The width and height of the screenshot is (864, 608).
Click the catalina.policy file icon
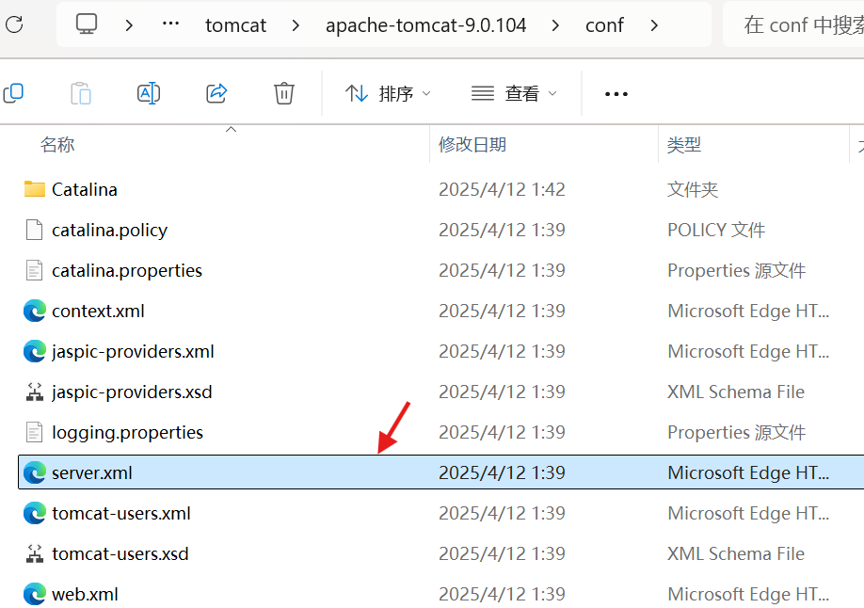[34, 230]
